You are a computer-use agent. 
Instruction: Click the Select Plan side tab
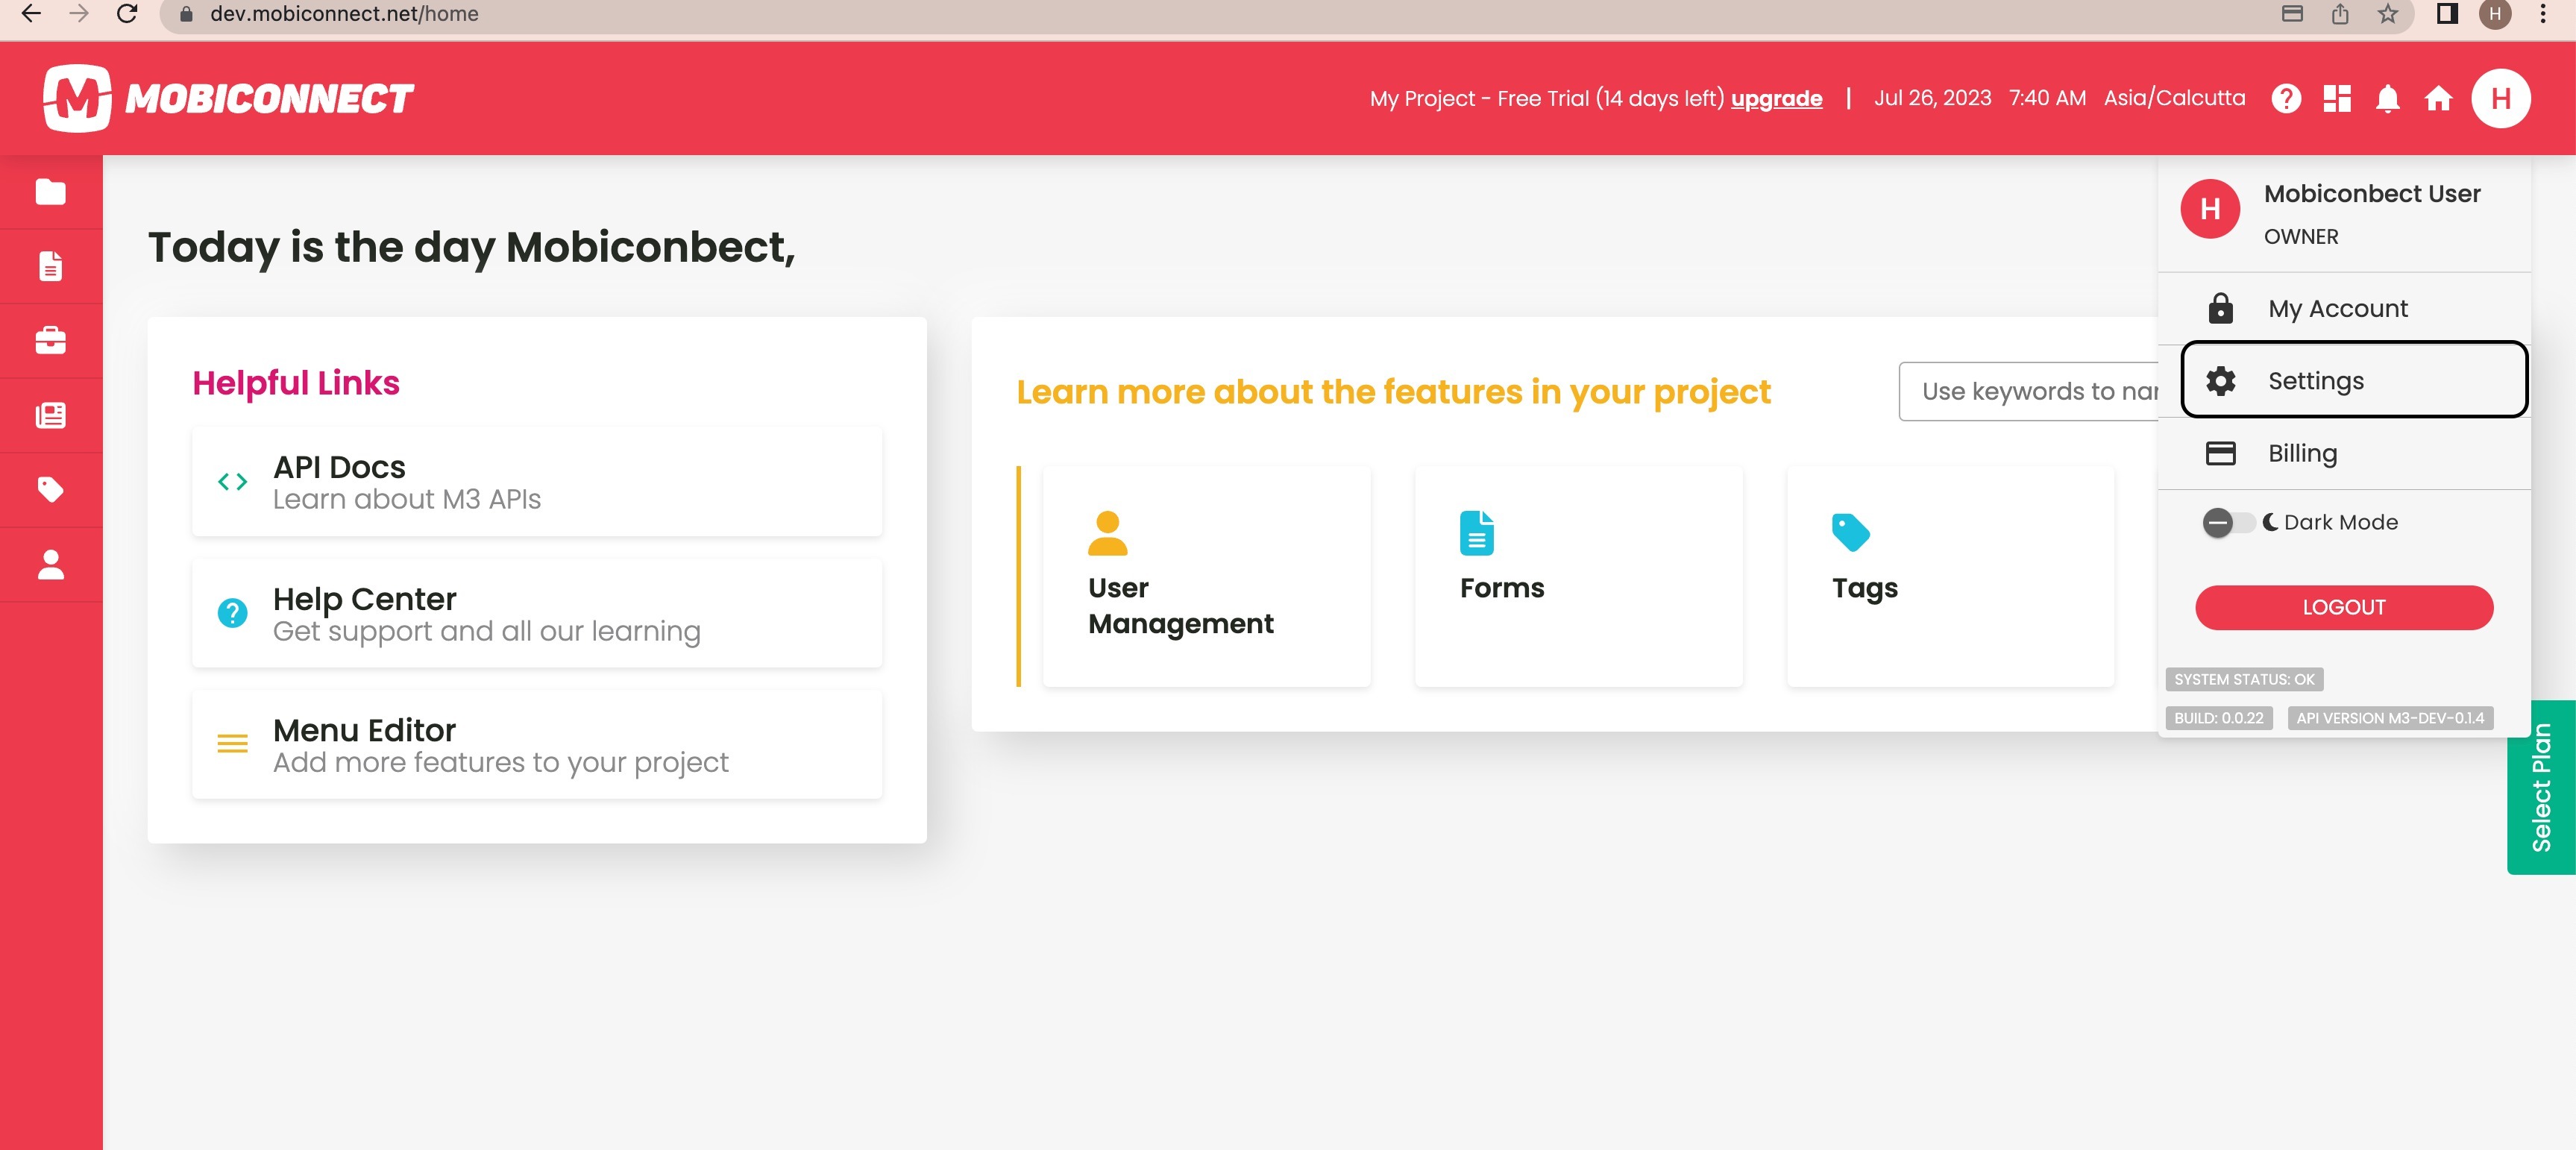2541,787
